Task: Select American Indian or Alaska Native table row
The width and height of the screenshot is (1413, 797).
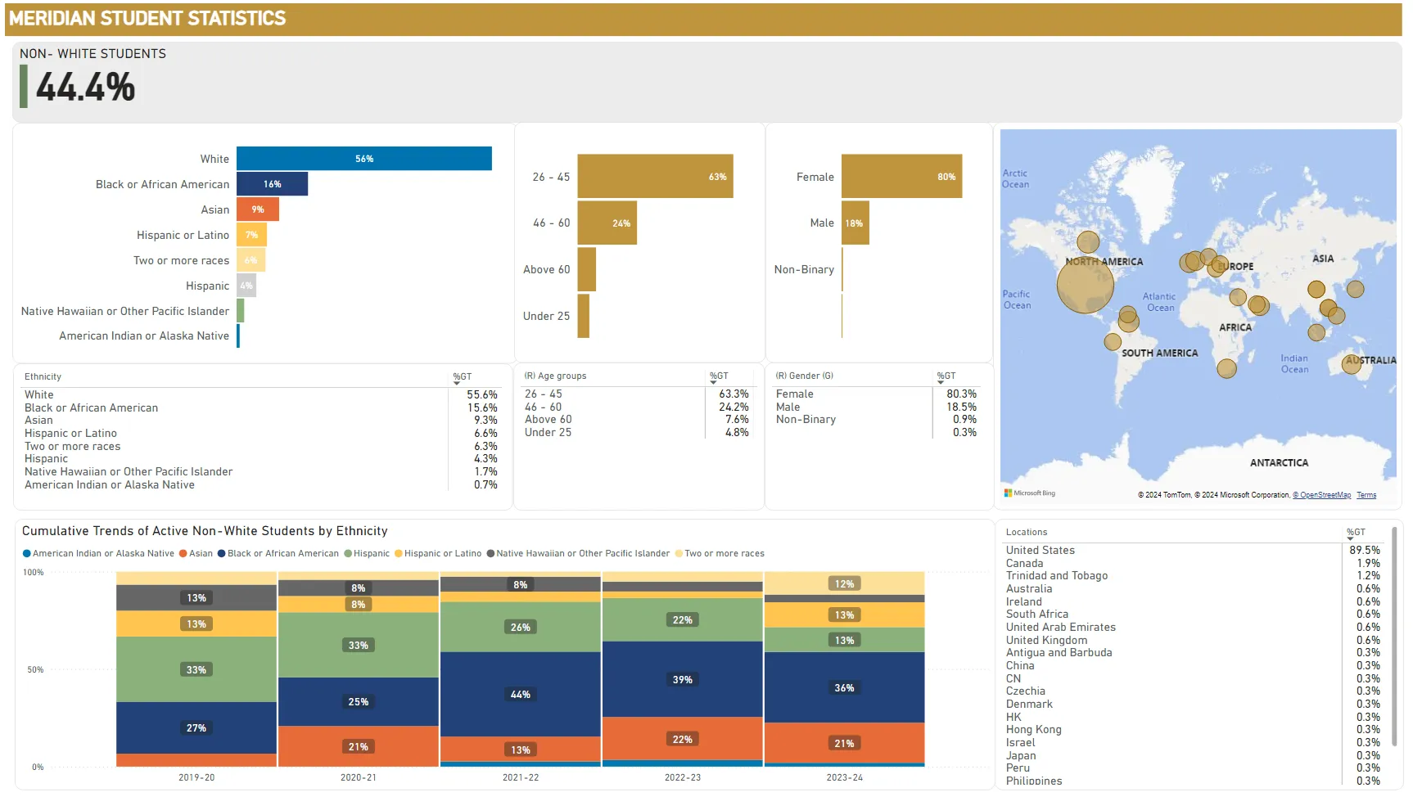Action: pos(261,485)
